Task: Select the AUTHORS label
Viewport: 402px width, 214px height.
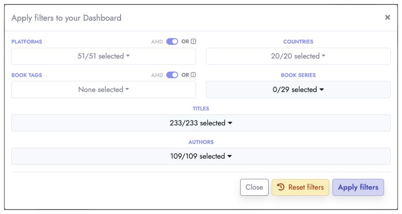Action: (x=201, y=142)
